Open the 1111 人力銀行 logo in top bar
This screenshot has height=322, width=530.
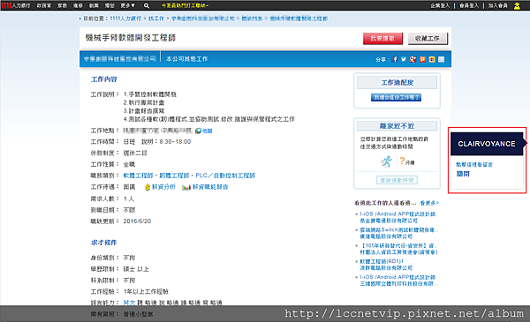tap(16, 5)
